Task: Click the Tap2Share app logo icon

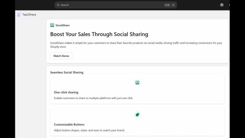Action: tap(19, 15)
